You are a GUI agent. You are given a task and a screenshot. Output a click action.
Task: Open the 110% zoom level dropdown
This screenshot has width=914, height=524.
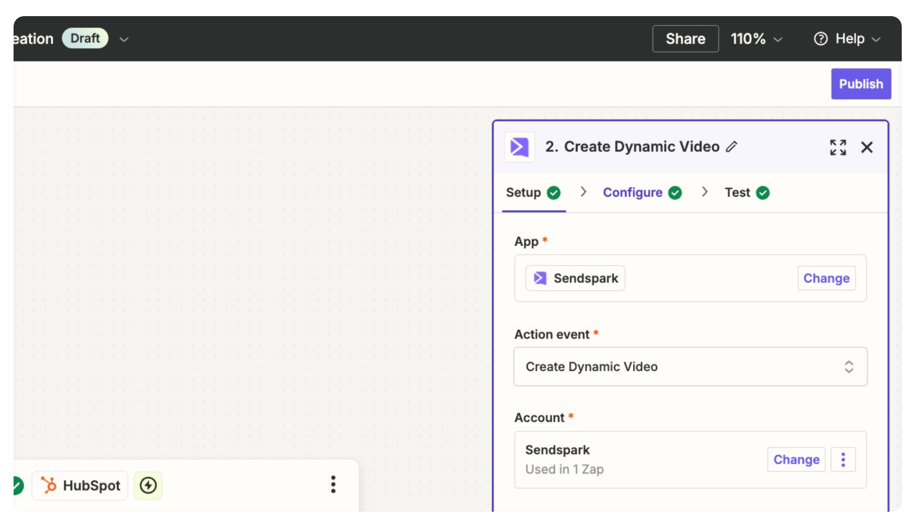757,39
